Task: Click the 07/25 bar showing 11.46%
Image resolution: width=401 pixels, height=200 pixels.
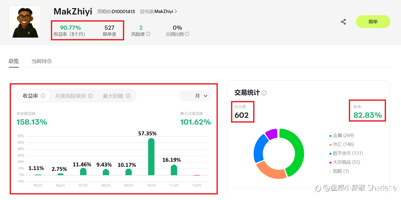Action: click(83, 172)
